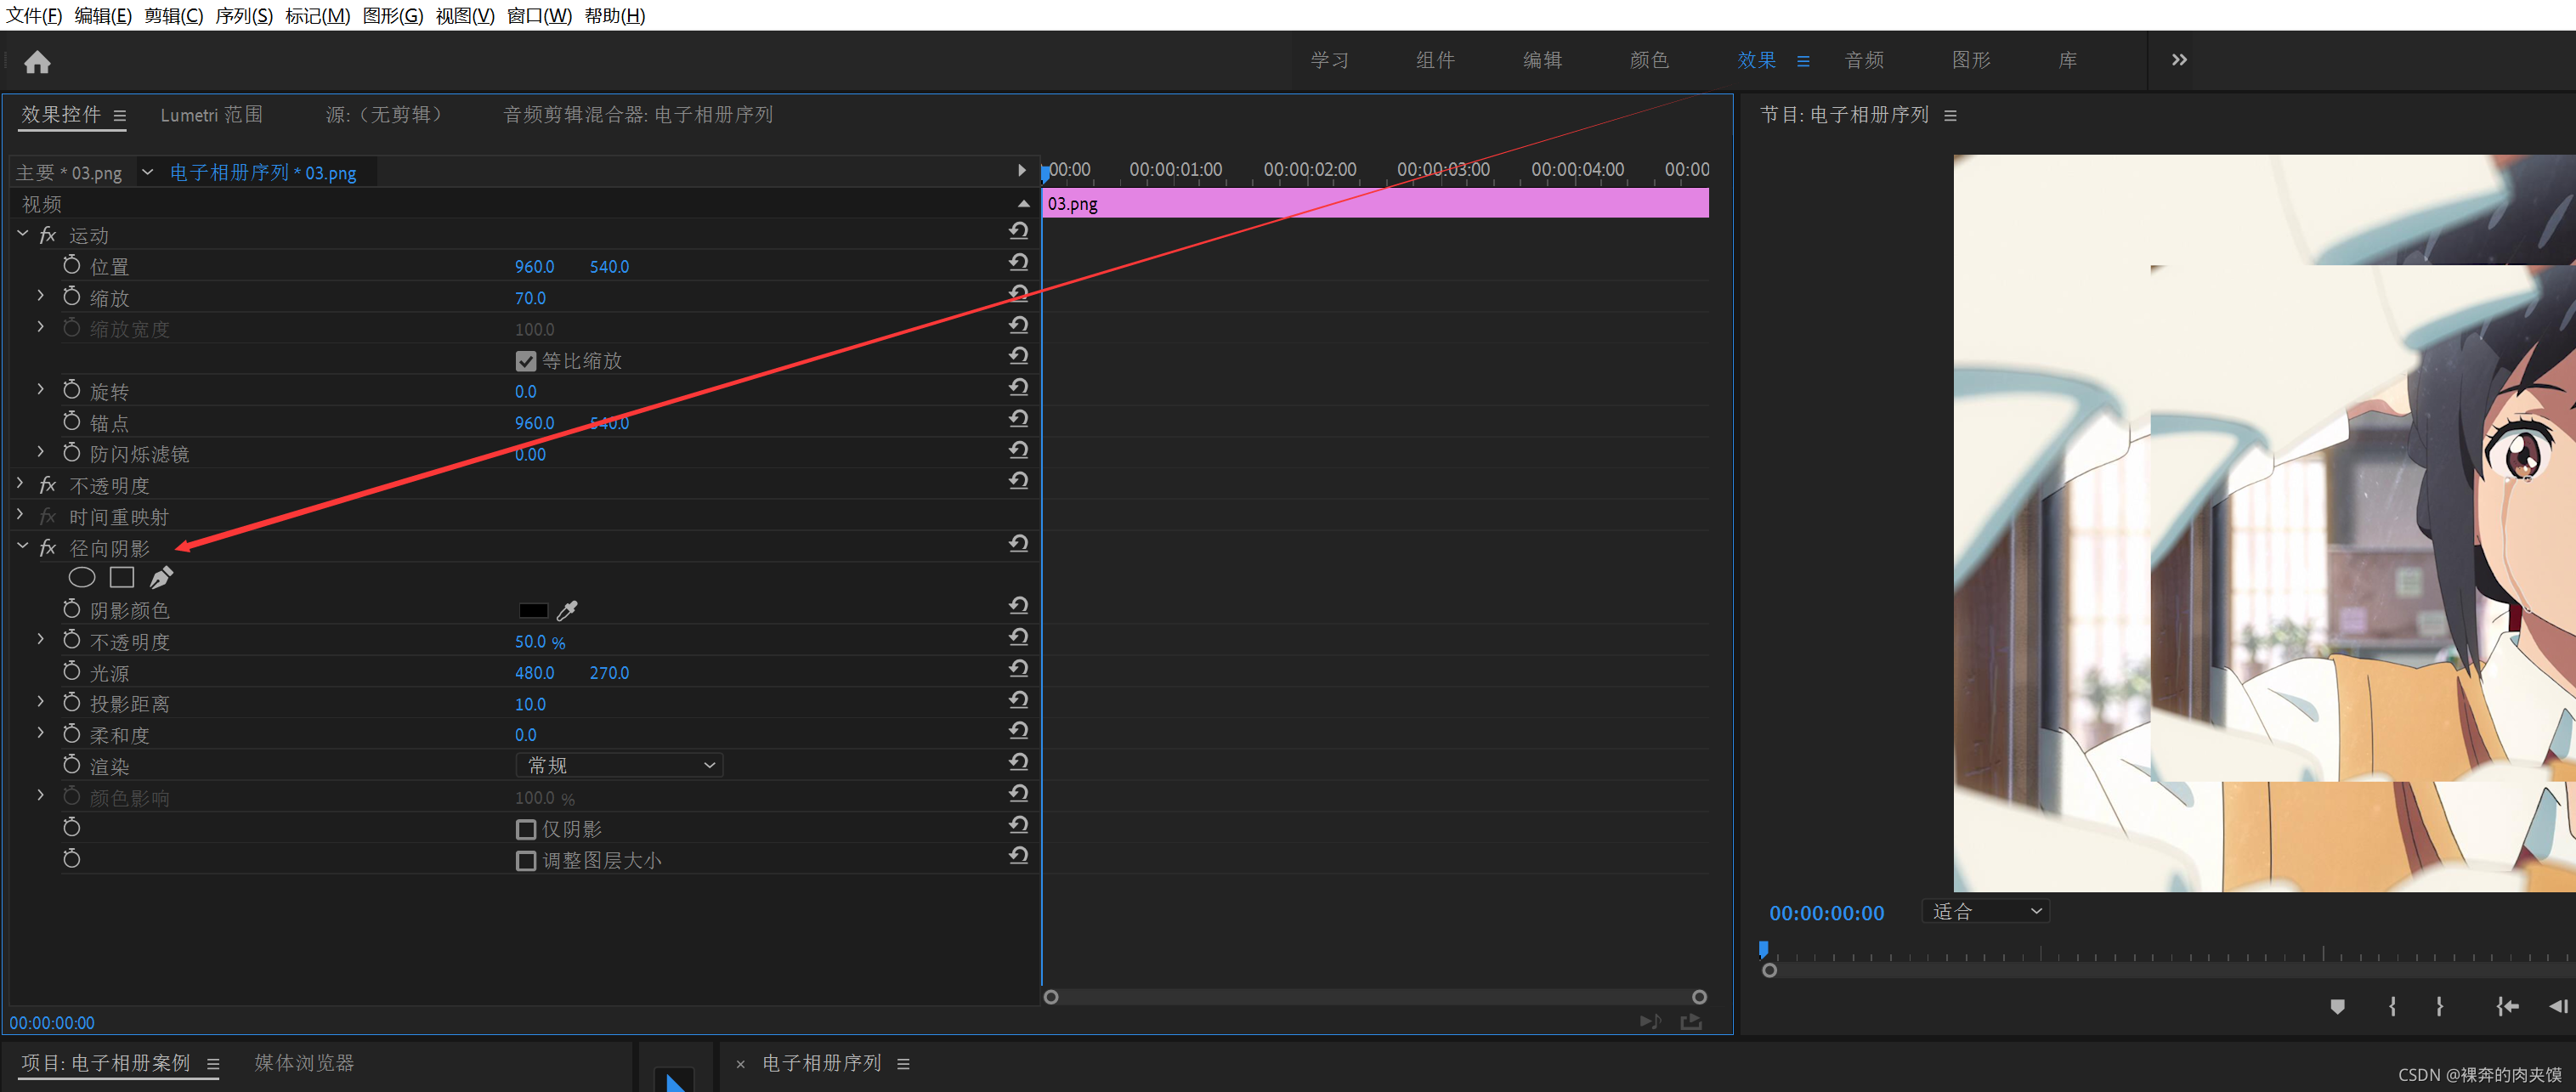
Task: Reset the 投影距离 parameter
Action: 1019,699
